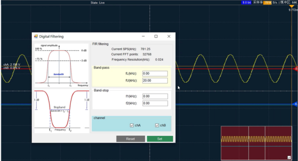Viewport: 298px width, 161px height.
Task: Click the Current SPS value 781.25
Action: [145, 49]
